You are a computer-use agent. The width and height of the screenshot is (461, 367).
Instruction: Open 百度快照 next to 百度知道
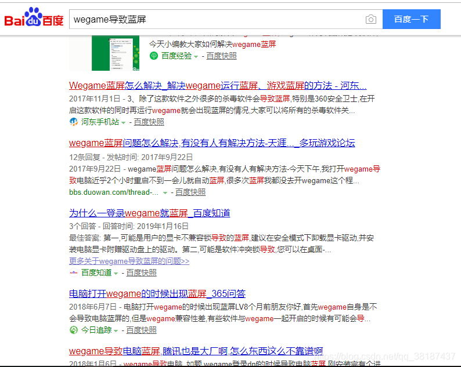coord(141,273)
